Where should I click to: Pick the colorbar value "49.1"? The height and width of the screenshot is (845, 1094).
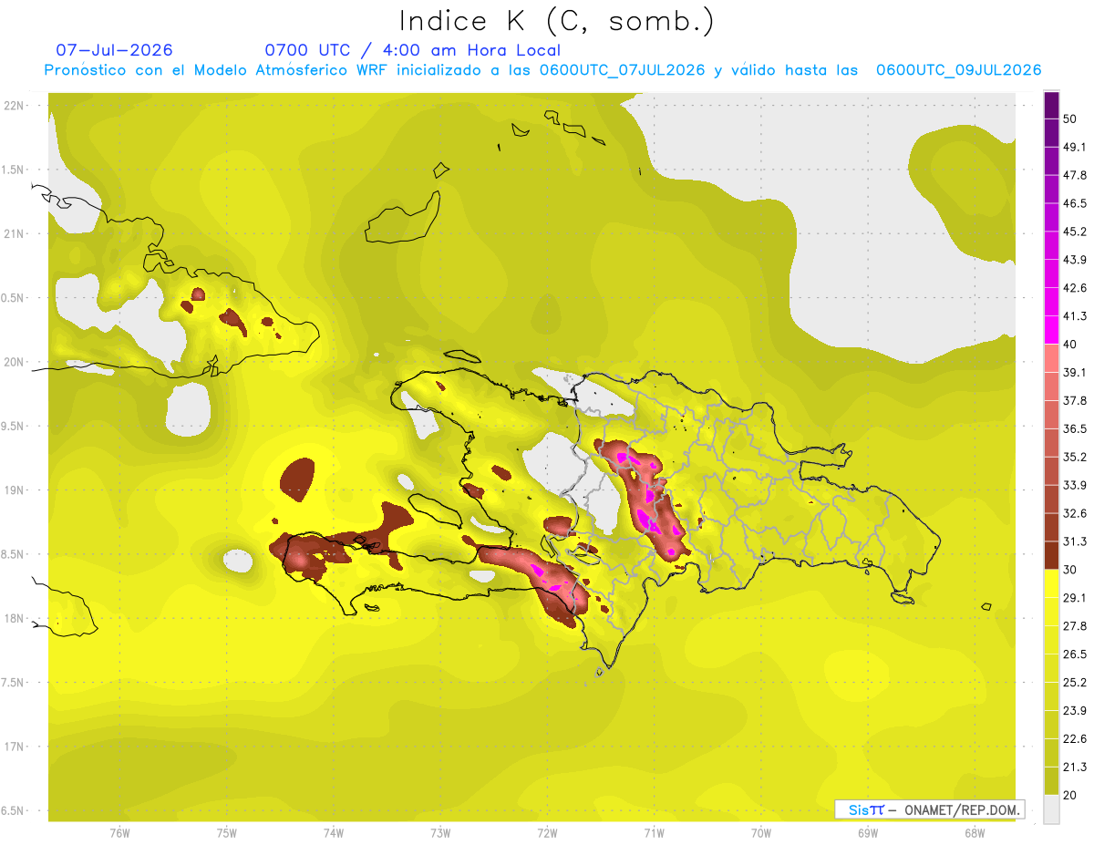point(1074,147)
